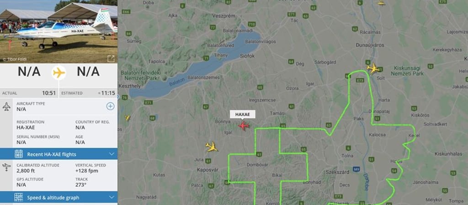Click the red HAXAE aircraft icon

[244, 126]
